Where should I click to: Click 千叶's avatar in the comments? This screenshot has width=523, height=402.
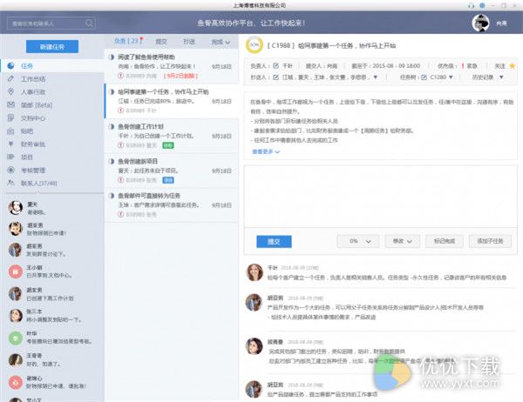pos(255,272)
